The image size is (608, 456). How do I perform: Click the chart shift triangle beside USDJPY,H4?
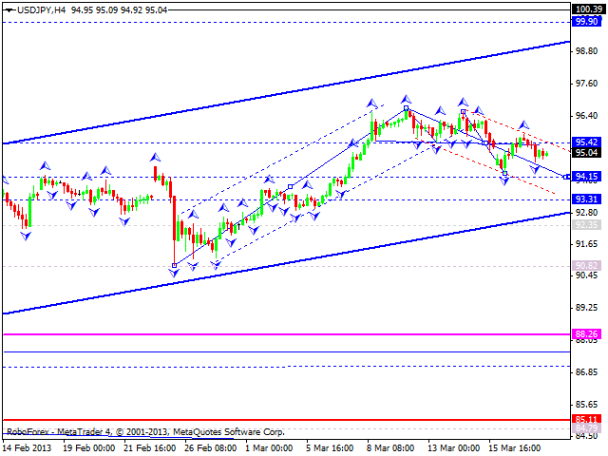coord(9,10)
